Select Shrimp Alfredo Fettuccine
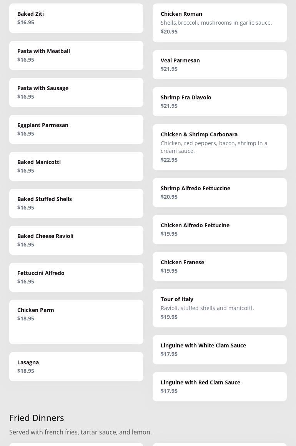 [x=220, y=193]
